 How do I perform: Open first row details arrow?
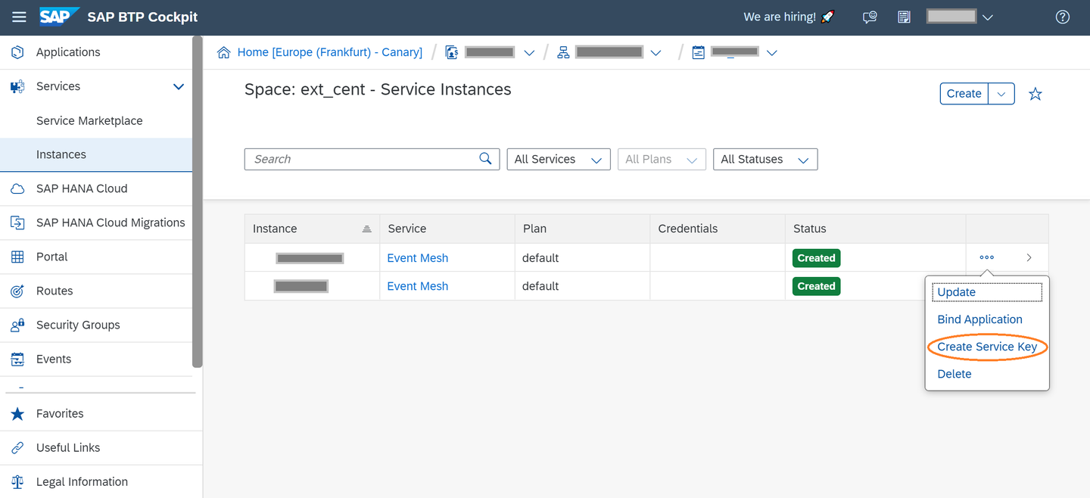click(1029, 258)
